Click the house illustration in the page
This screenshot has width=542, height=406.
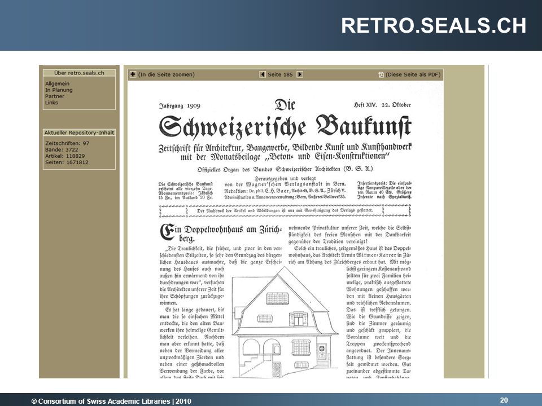click(x=285, y=322)
